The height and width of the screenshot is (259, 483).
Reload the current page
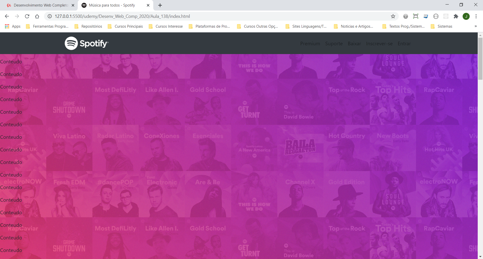click(27, 16)
